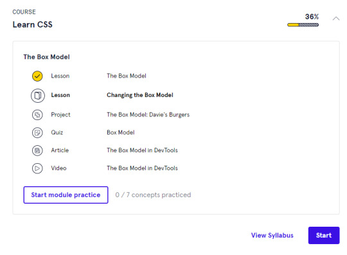Click the purple Start button

[x=324, y=235]
